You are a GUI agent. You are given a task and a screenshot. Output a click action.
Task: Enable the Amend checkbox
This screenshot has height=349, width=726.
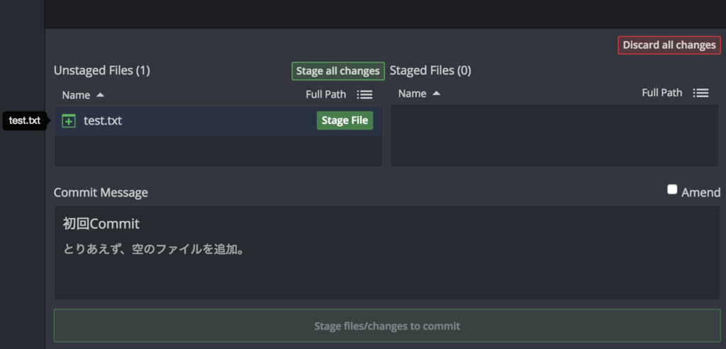coord(672,190)
